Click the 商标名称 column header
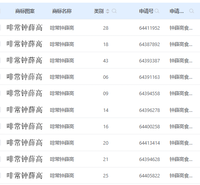Viewport: 200px width, 185px height. [x=62, y=11]
